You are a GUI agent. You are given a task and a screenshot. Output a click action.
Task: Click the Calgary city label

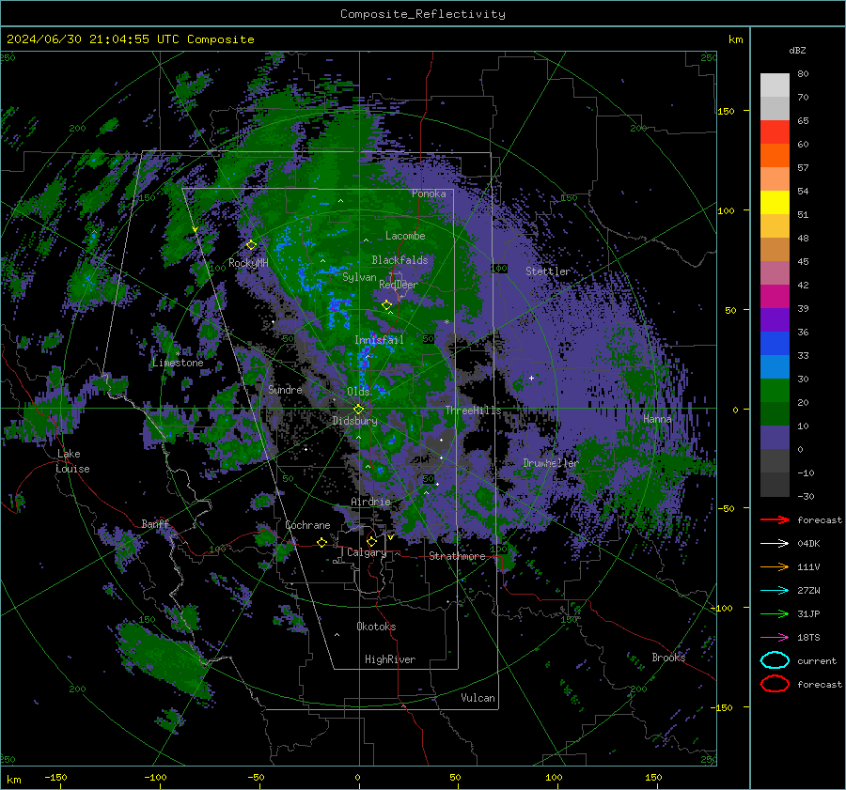(x=367, y=552)
